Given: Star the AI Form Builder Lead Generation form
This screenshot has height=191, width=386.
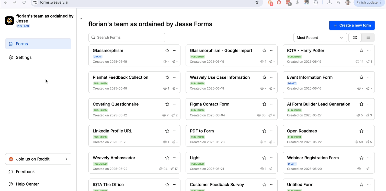Looking at the screenshot, I should 361,104.
